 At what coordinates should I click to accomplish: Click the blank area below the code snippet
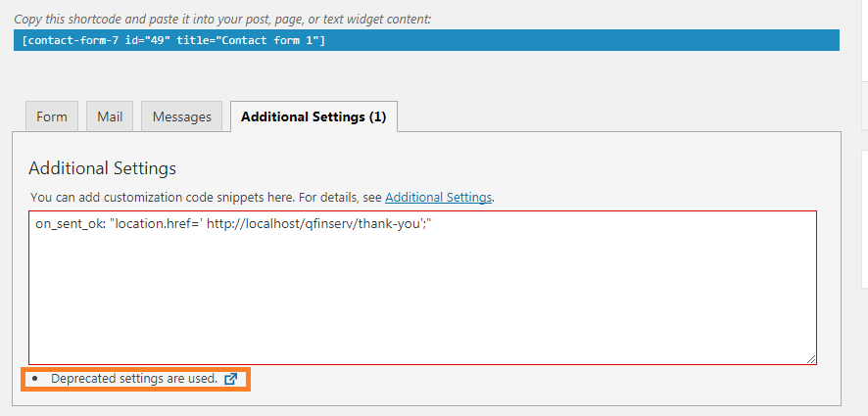click(x=423, y=299)
